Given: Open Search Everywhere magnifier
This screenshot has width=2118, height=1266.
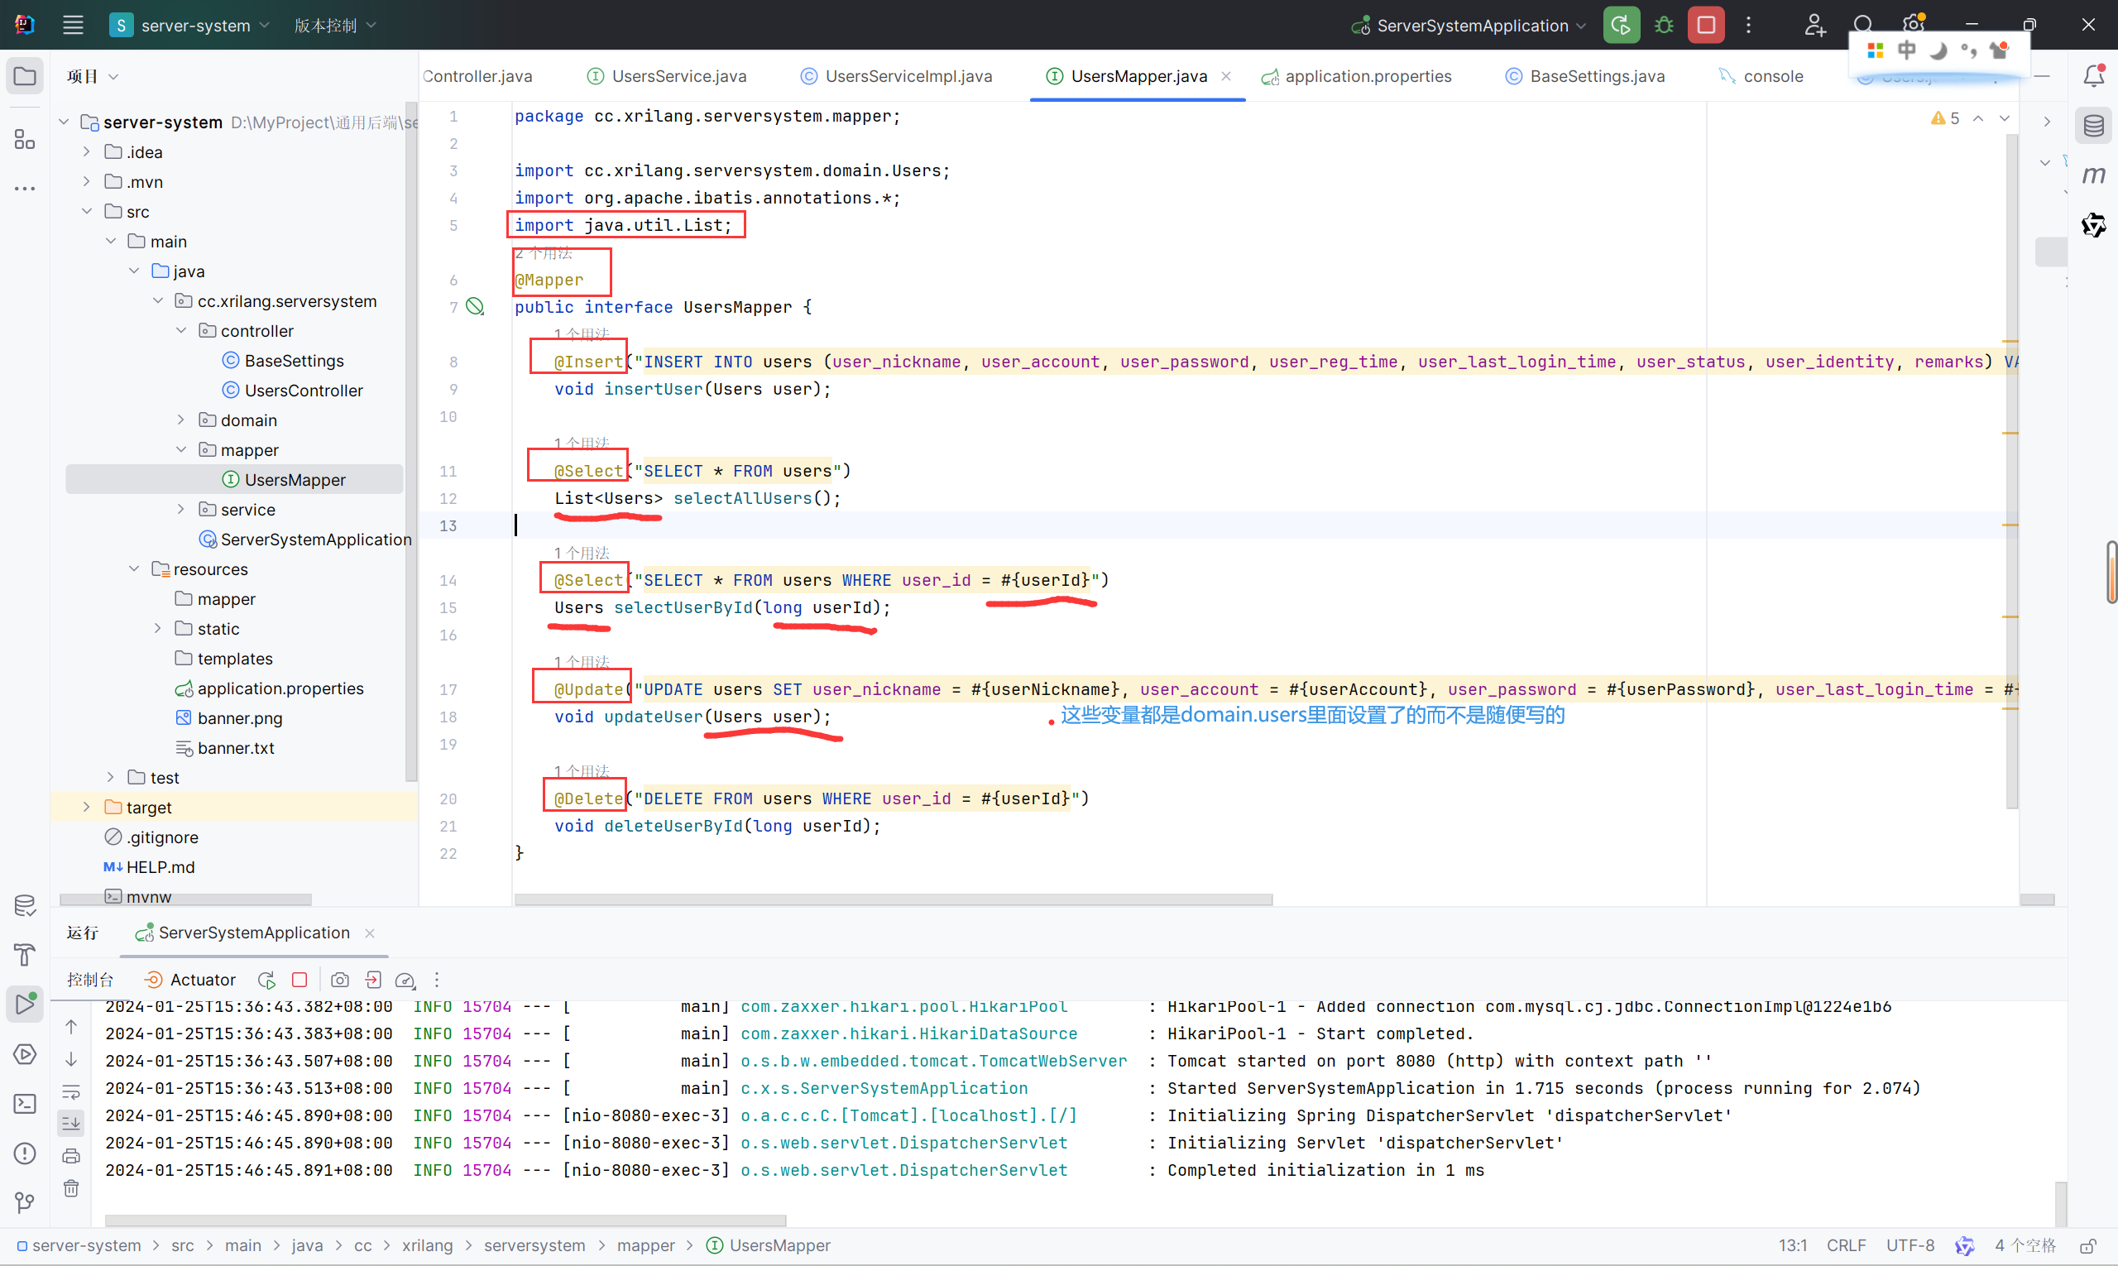Looking at the screenshot, I should [x=1863, y=25].
